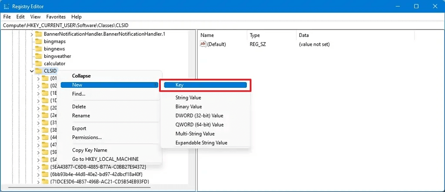
Task: Click the (value not set) data cell
Action: [x=314, y=44]
